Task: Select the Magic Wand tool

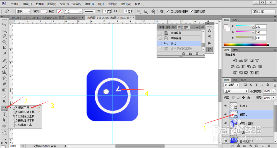Action: click(x=4, y=42)
